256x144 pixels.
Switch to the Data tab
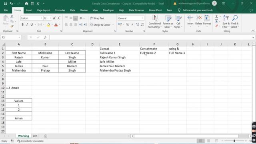(73, 10)
